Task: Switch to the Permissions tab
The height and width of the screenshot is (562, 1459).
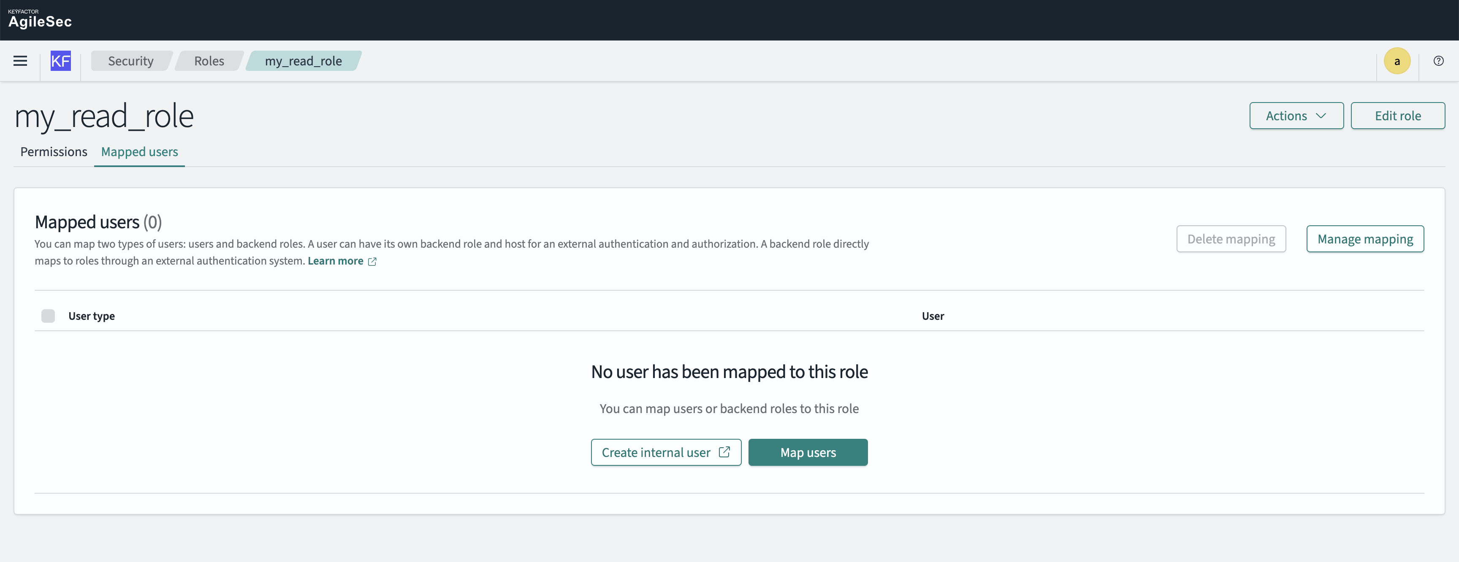Action: (x=54, y=151)
